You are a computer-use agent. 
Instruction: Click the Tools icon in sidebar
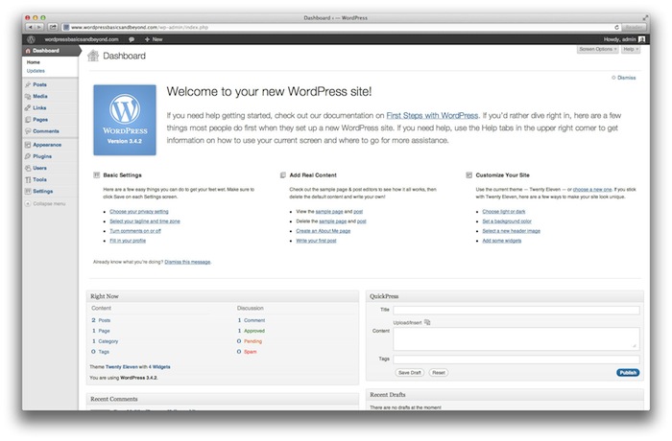point(28,180)
